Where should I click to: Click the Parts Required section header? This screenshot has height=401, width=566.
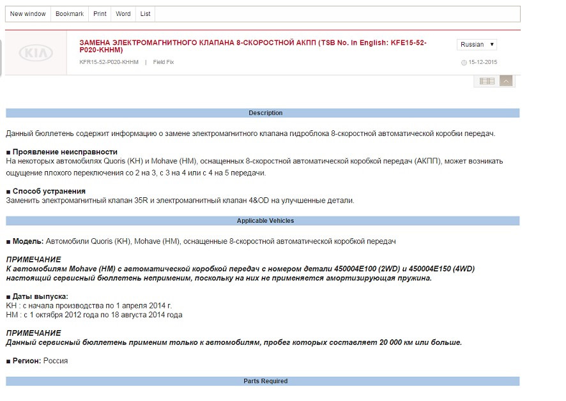263,381
